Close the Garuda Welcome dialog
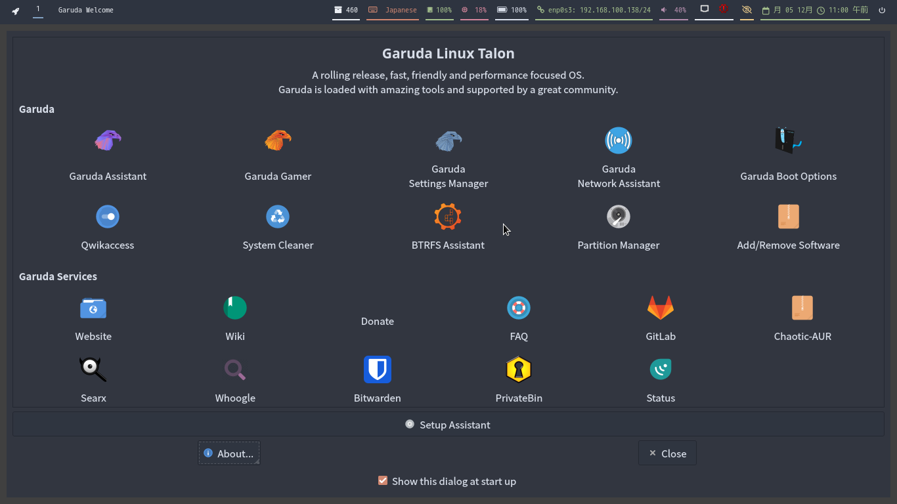The width and height of the screenshot is (897, 504). tap(667, 453)
